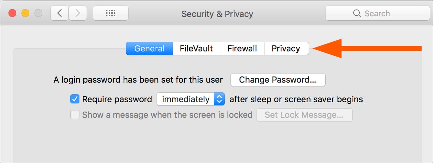Click the Security & Privacy window title
433x163 pixels.
[x=217, y=14]
